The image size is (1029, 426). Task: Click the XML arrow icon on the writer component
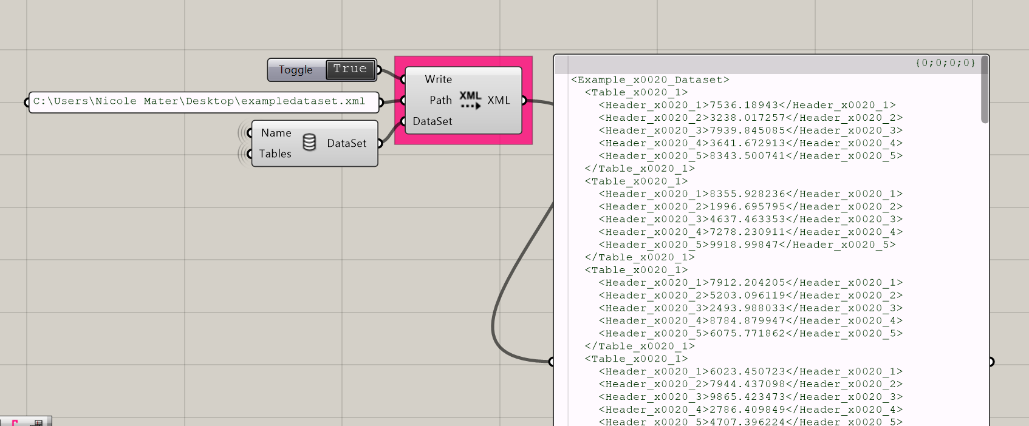pos(470,100)
